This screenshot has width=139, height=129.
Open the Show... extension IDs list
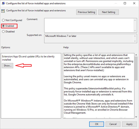click(7, 65)
